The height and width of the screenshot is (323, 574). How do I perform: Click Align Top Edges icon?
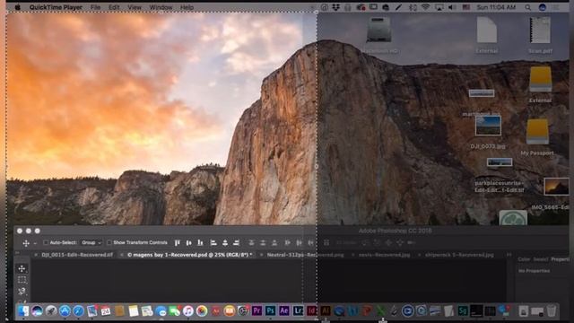(178, 243)
